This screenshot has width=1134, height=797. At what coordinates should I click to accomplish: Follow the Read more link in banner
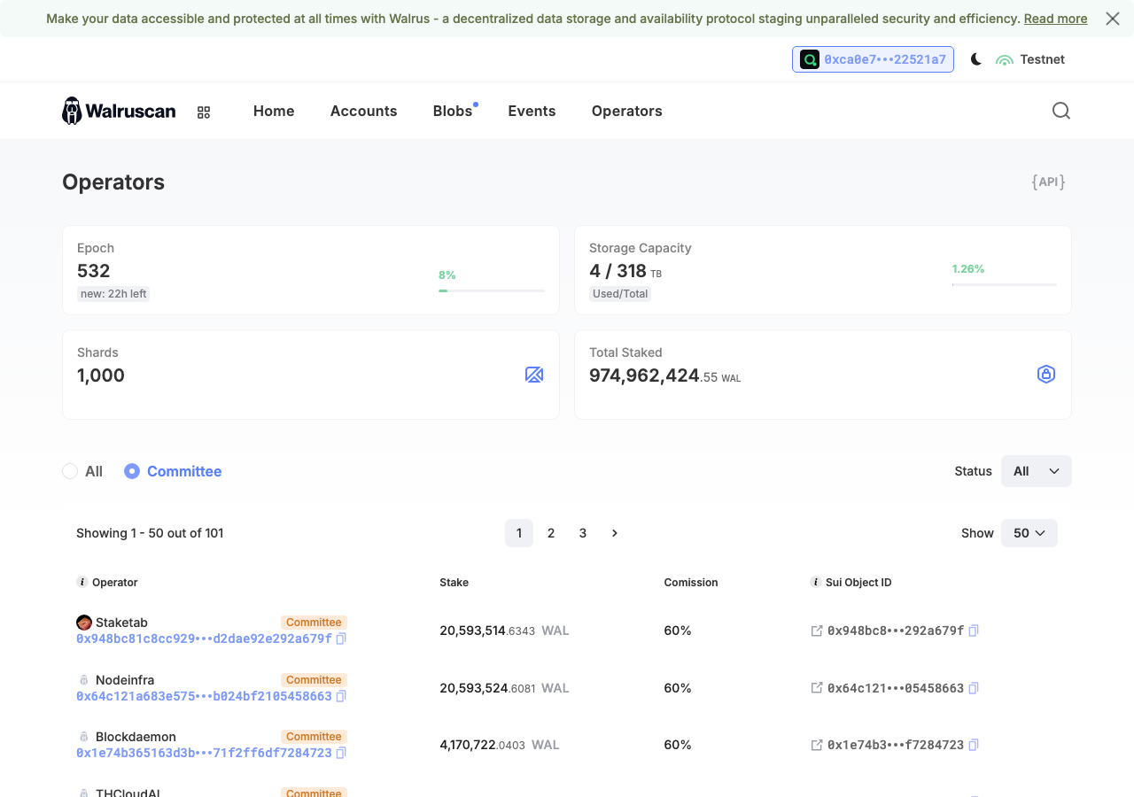1056,19
